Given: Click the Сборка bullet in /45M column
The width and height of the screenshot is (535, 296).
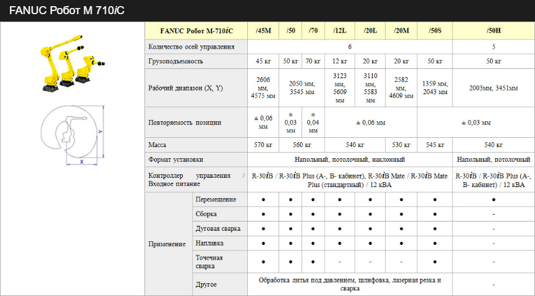Looking at the screenshot, I should pos(263,215).
